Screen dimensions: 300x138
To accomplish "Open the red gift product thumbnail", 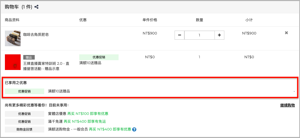I will click(x=13, y=62).
